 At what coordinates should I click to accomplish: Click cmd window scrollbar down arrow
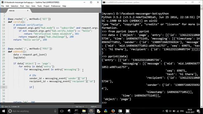(x=202, y=107)
